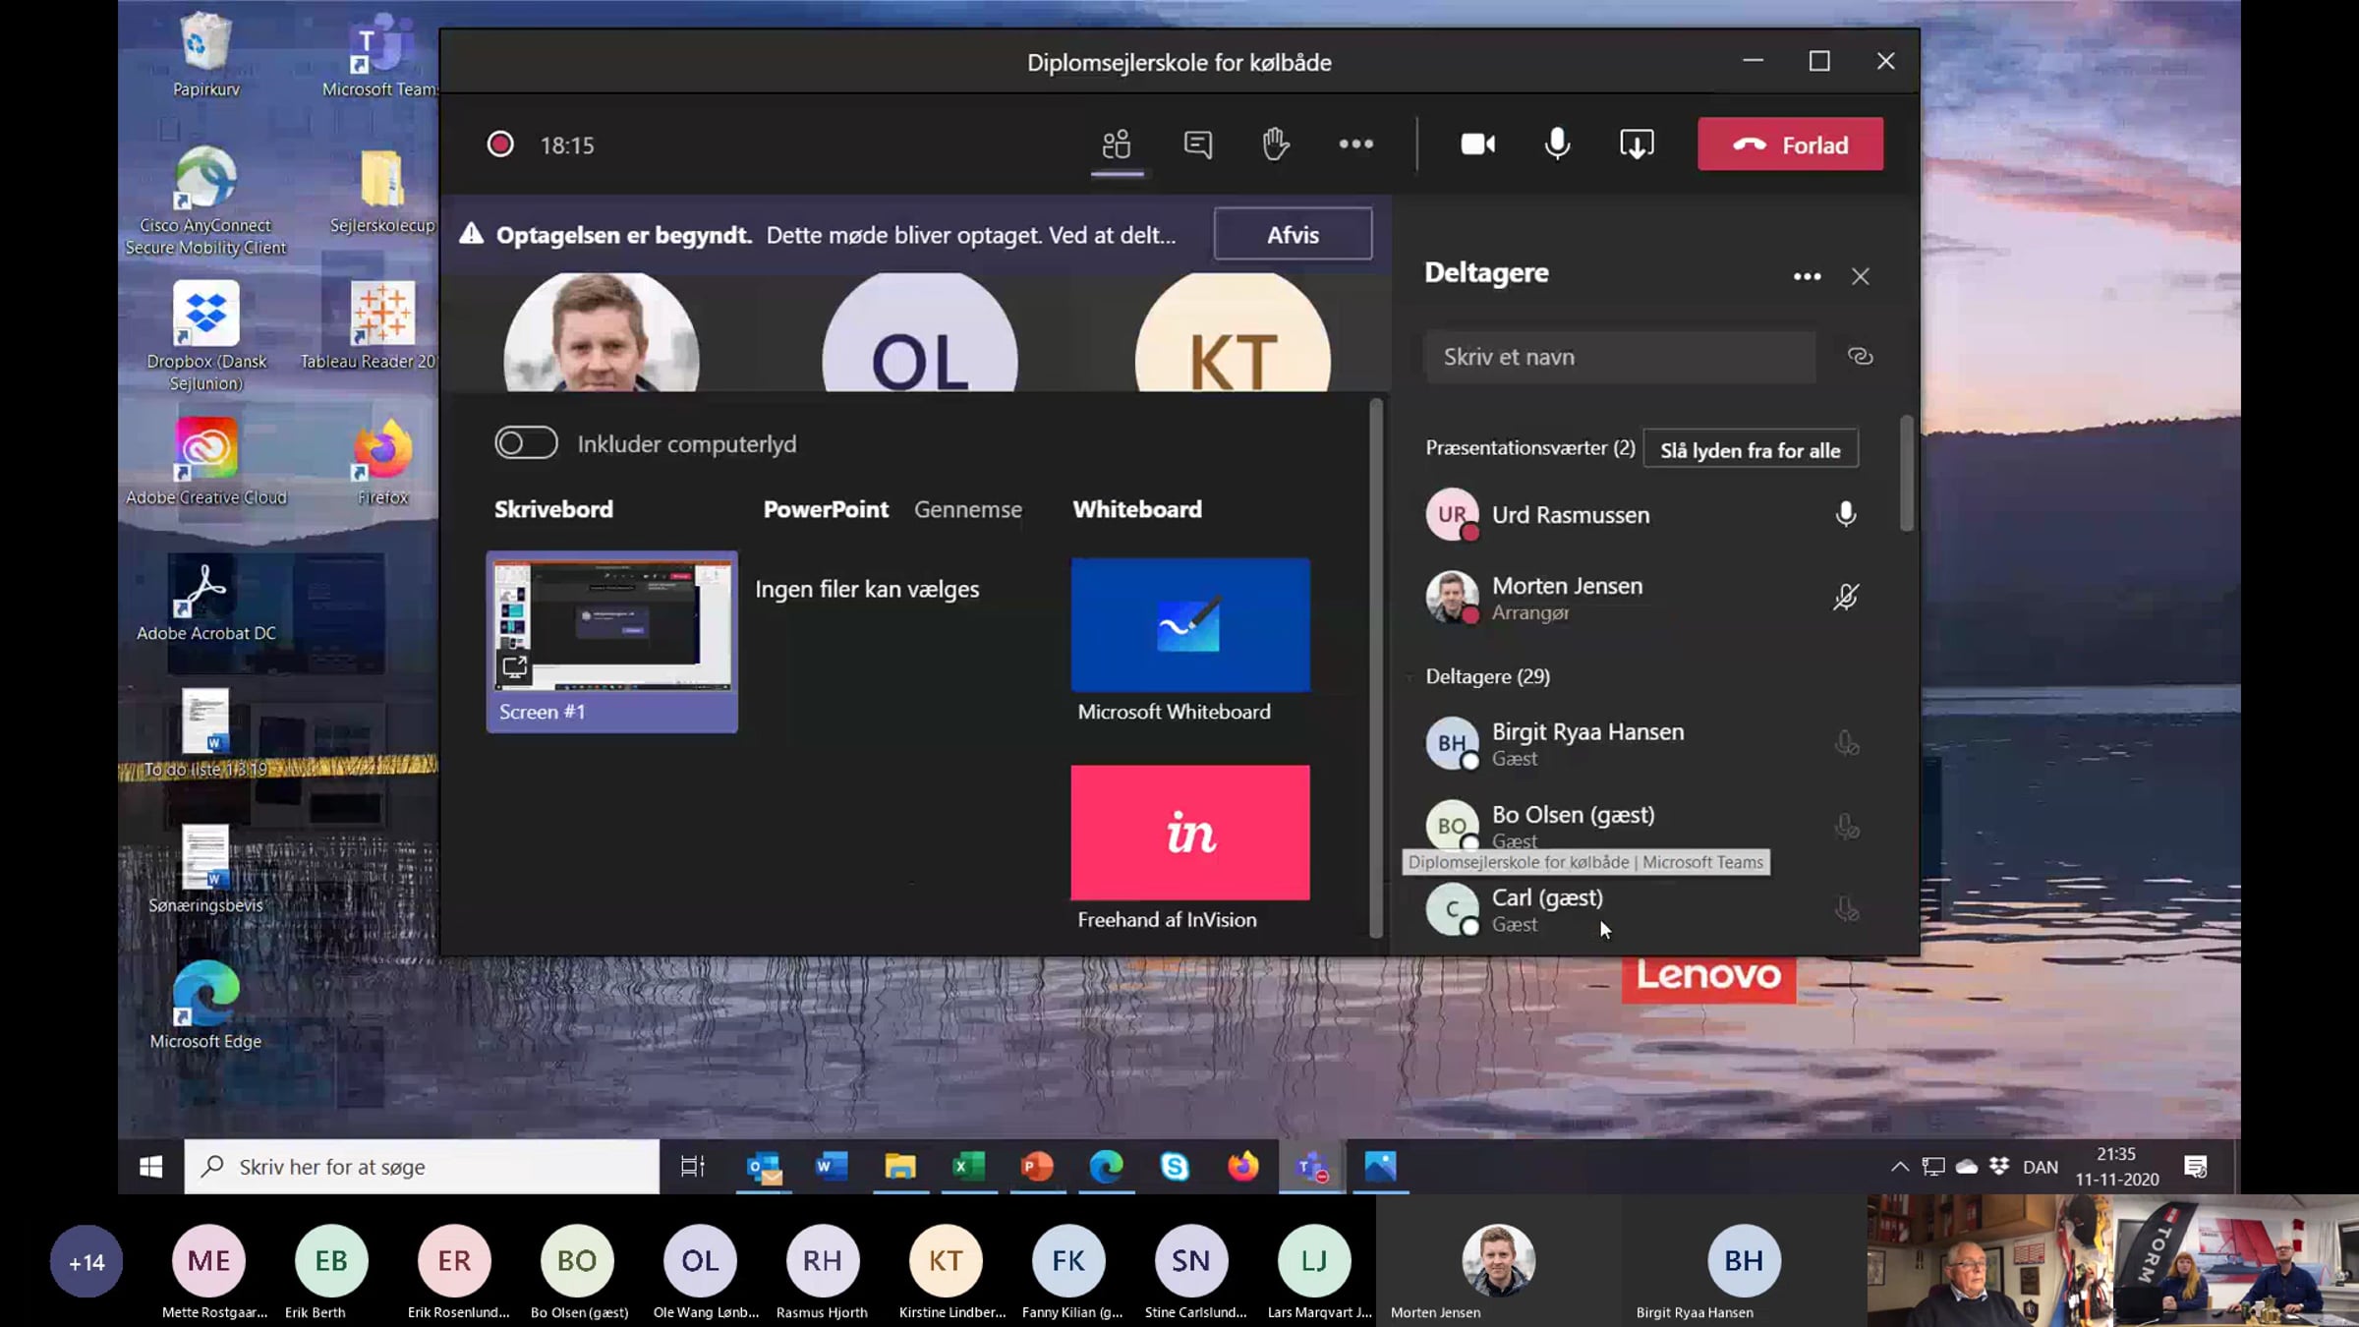The image size is (2359, 1327).
Task: Click the participants panel scrollbar
Action: pos(1907,473)
